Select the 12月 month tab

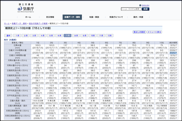coord(110,36)
